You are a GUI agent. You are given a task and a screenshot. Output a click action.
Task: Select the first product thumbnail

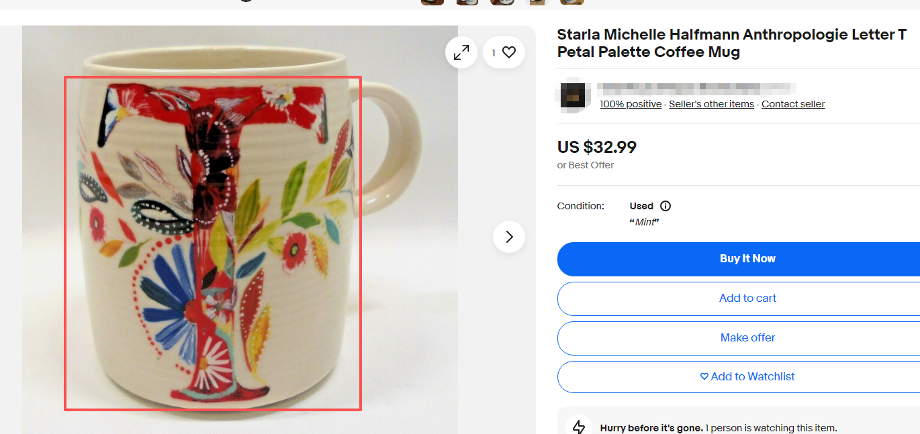tap(432, 3)
